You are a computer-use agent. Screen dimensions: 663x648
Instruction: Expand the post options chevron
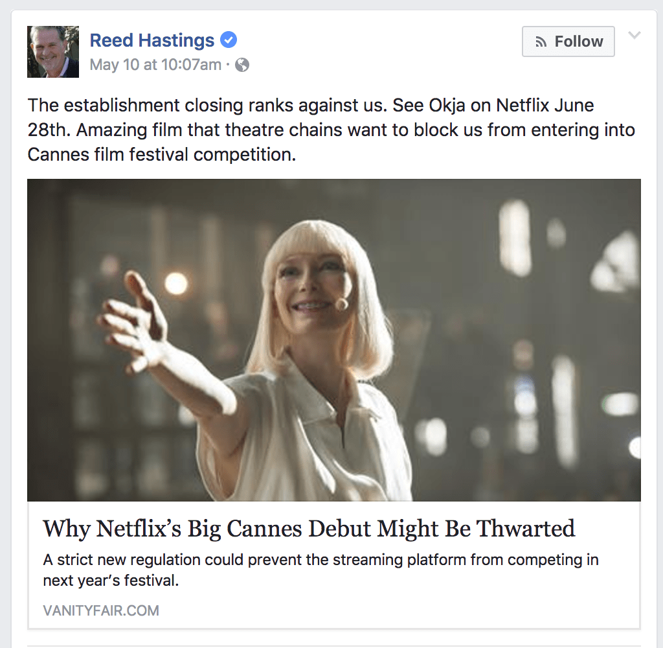(x=635, y=35)
